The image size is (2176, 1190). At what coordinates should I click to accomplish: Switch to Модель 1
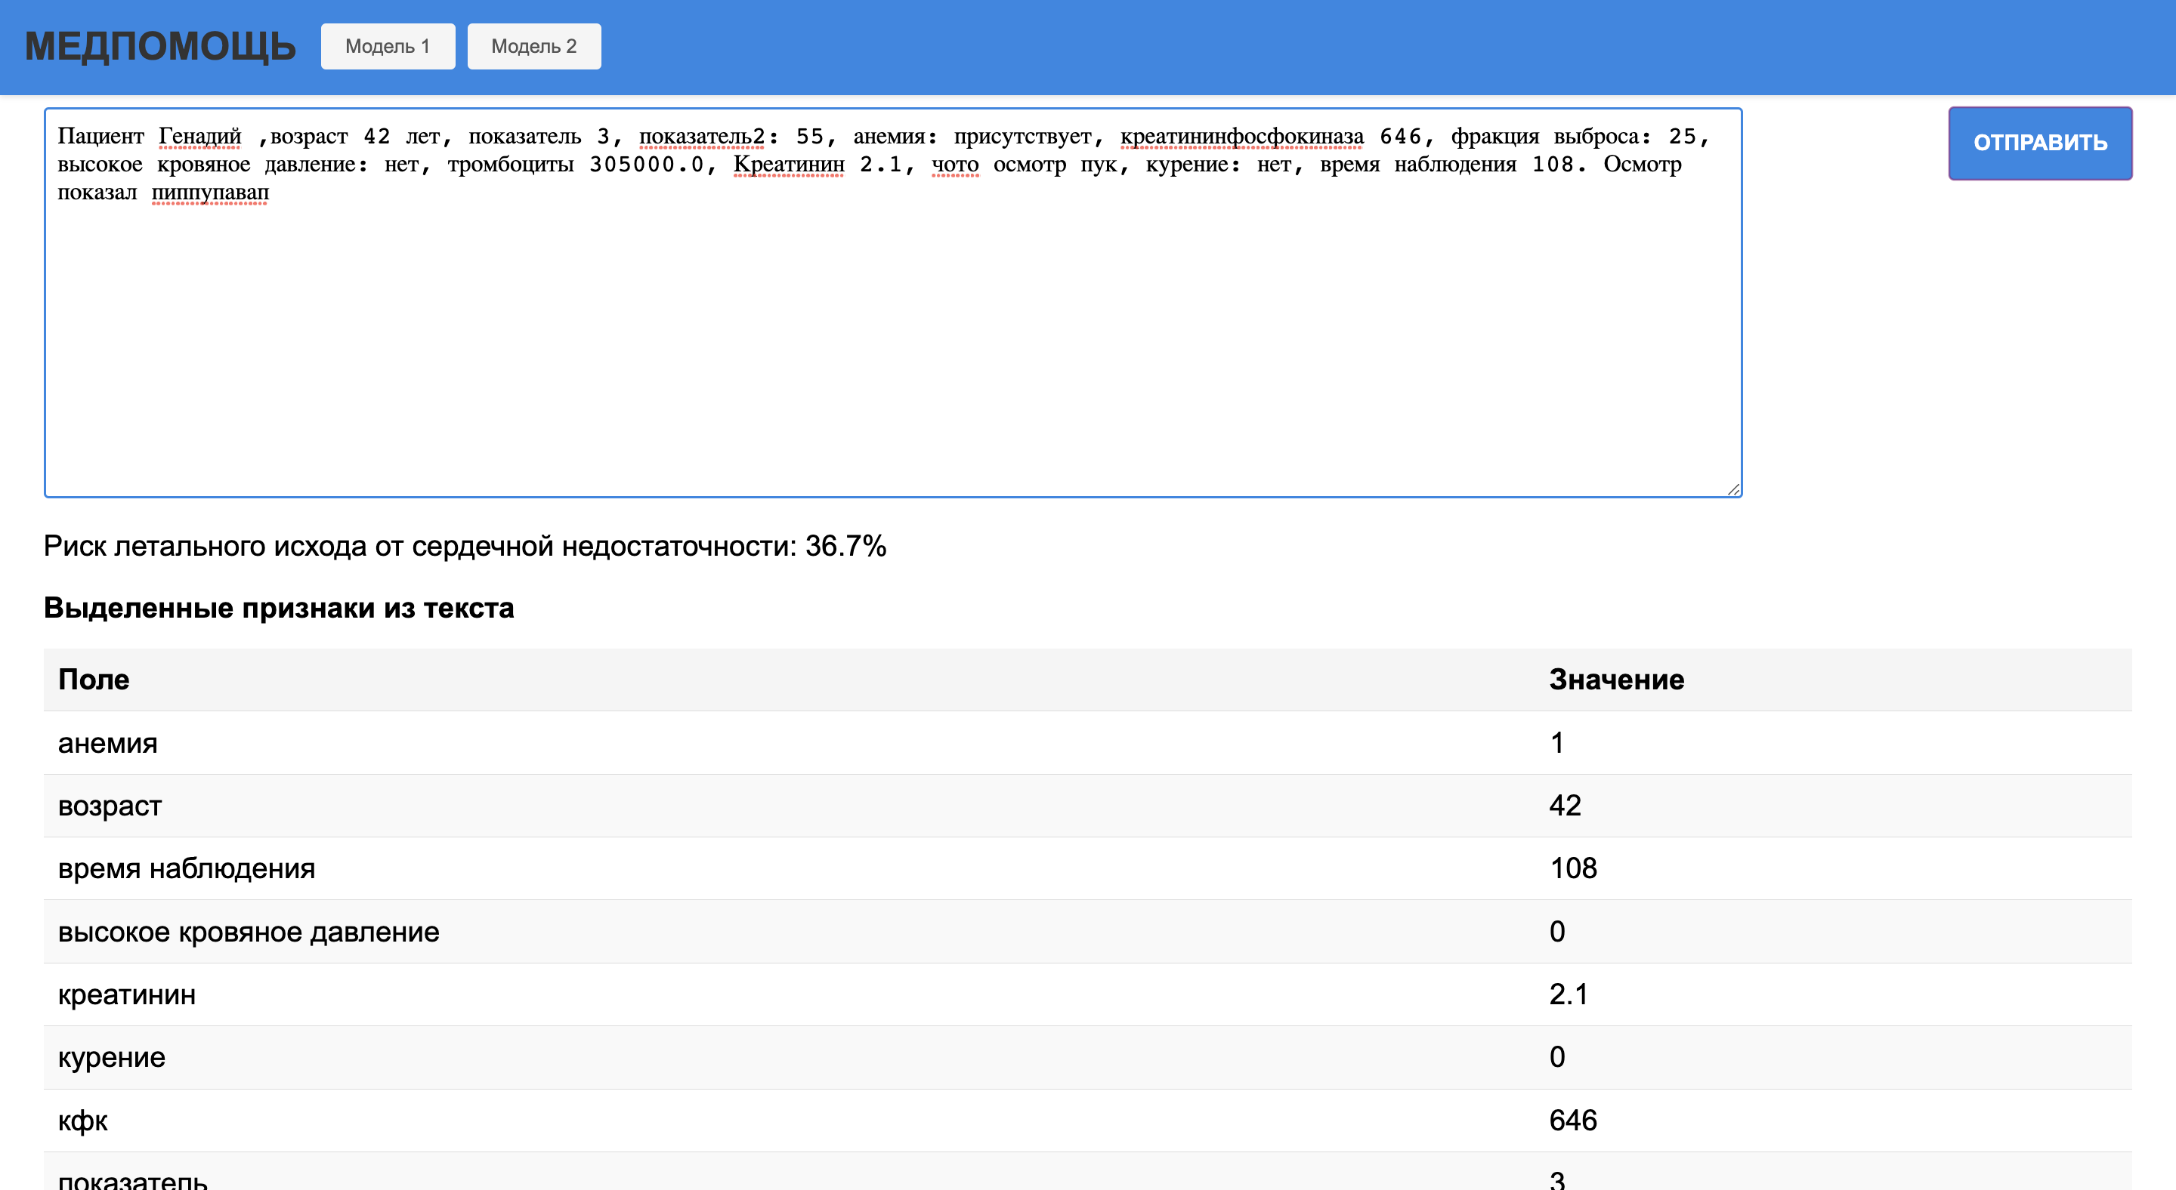(x=388, y=46)
